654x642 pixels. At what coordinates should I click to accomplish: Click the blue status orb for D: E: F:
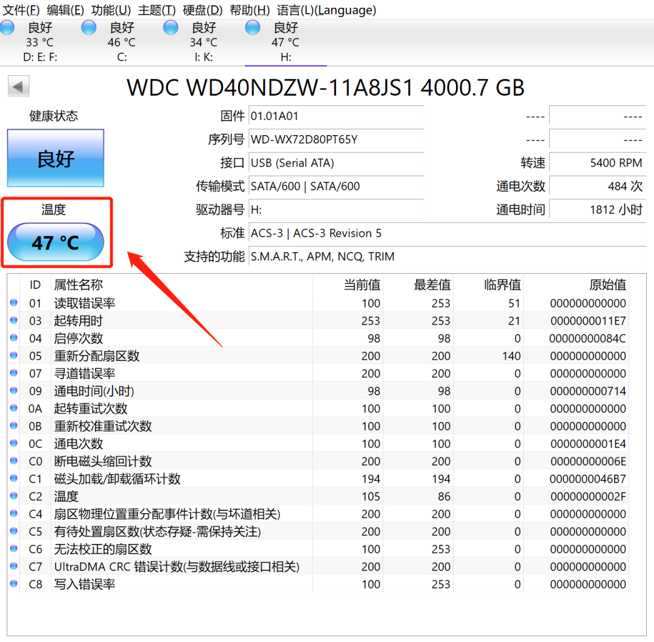(x=7, y=28)
